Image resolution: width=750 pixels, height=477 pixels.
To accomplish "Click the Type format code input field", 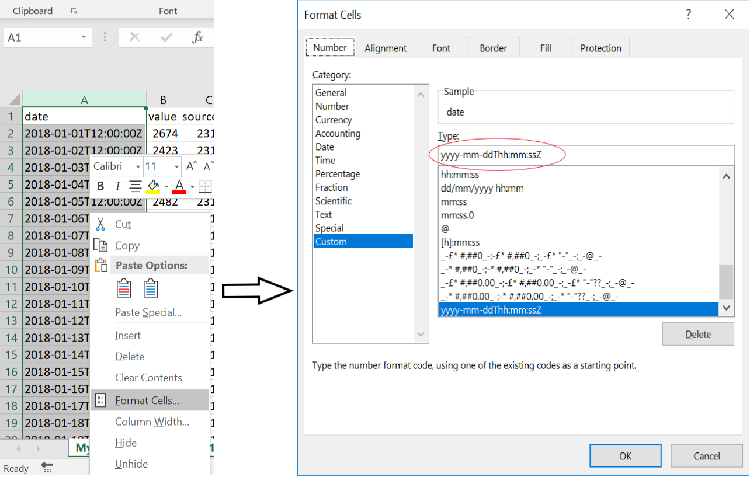I will point(584,155).
